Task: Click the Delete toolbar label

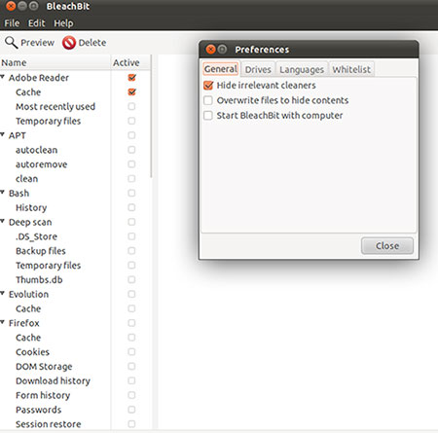Action: pyautogui.click(x=92, y=43)
